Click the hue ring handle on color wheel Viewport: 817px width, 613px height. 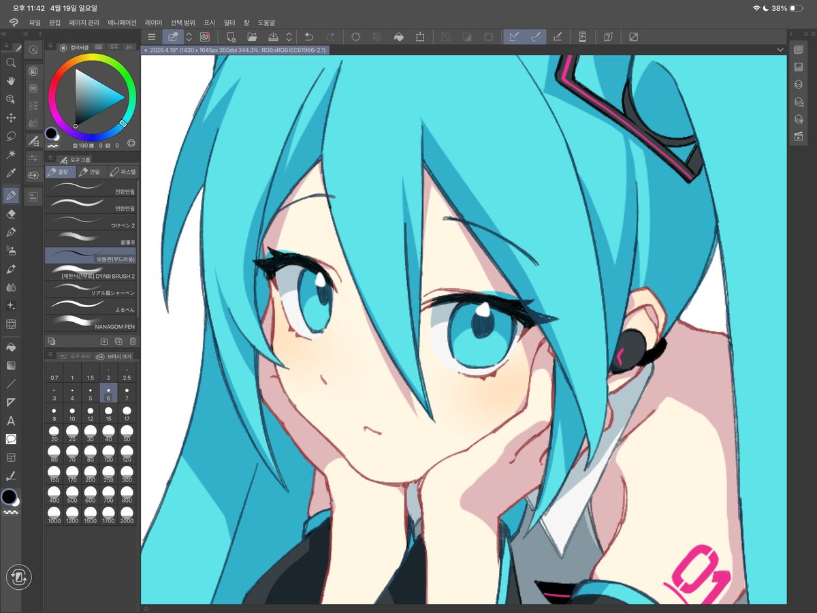pyautogui.click(x=123, y=124)
